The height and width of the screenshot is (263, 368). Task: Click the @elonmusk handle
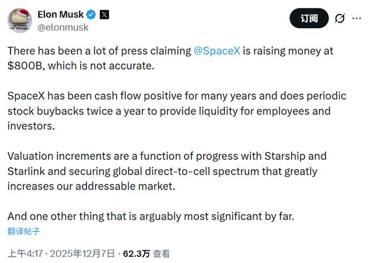point(62,26)
